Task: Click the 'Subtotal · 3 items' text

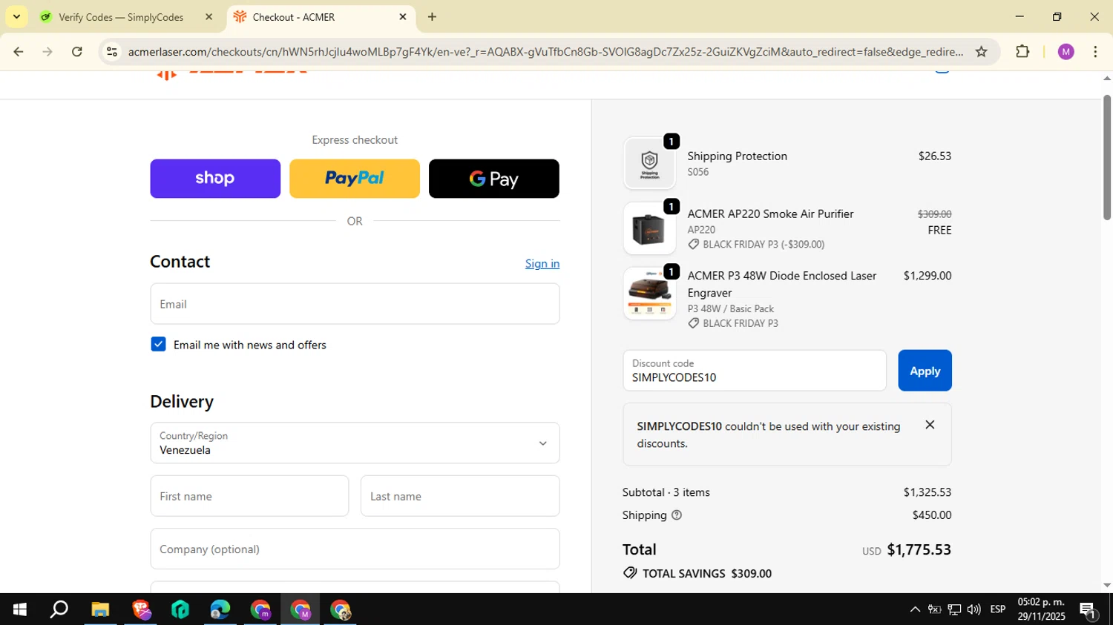Action: tap(666, 492)
